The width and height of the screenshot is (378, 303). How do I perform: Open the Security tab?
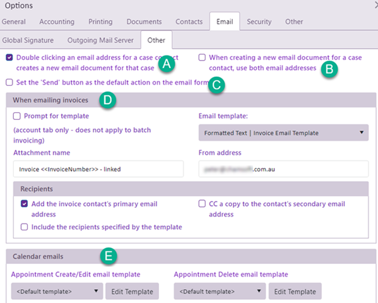(259, 21)
